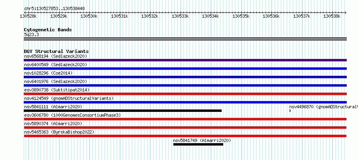Click the 130533k ruler tick label
This screenshot has height=160, width=358.
(x=180, y=16)
